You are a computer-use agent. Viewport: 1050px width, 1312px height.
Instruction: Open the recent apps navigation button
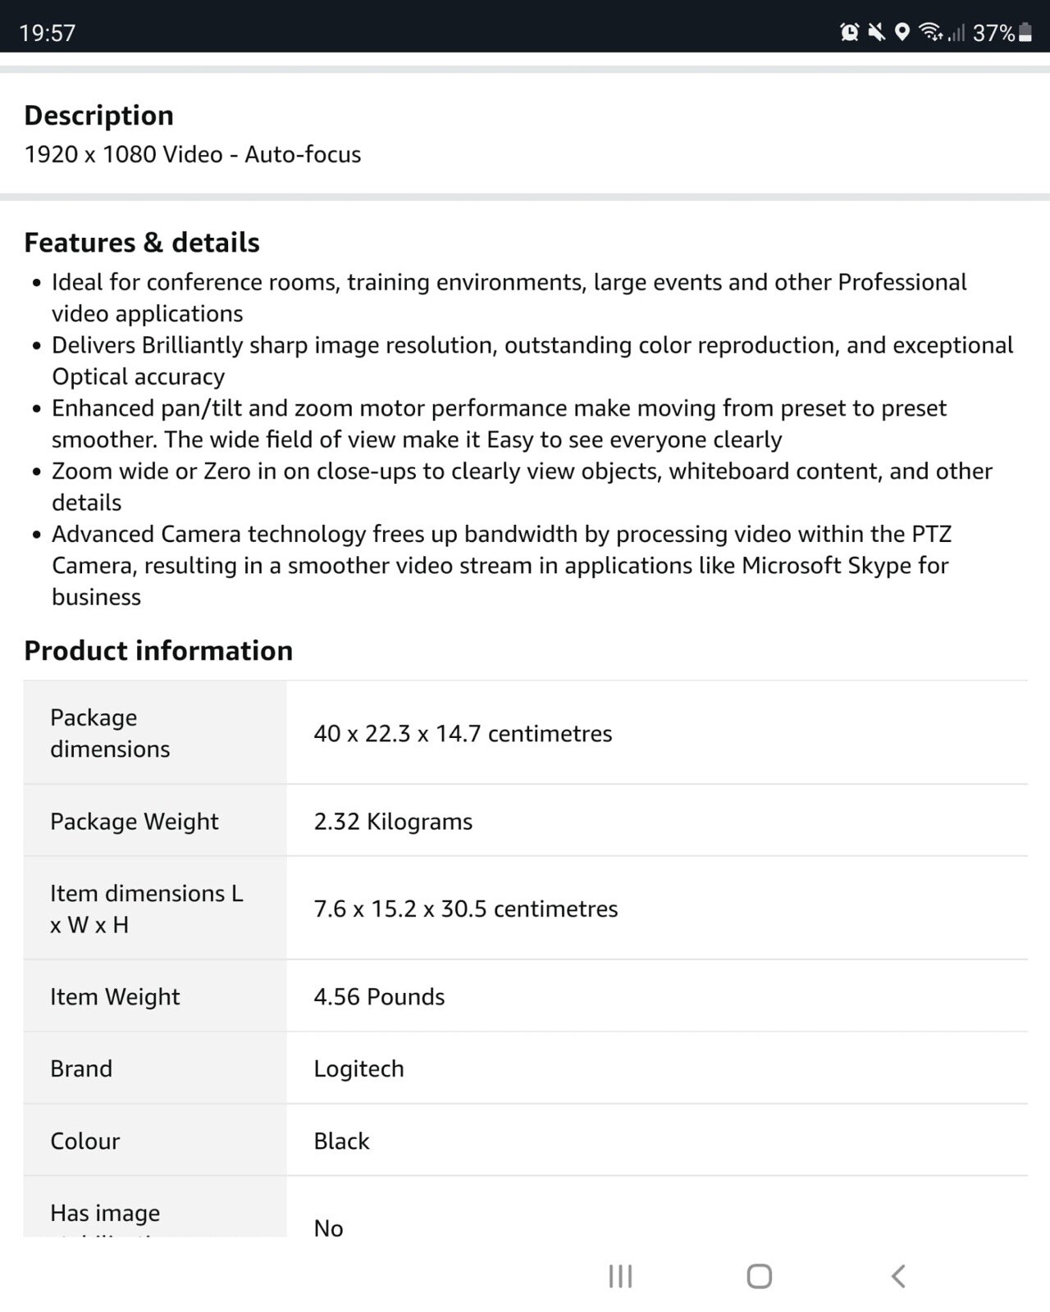click(620, 1276)
